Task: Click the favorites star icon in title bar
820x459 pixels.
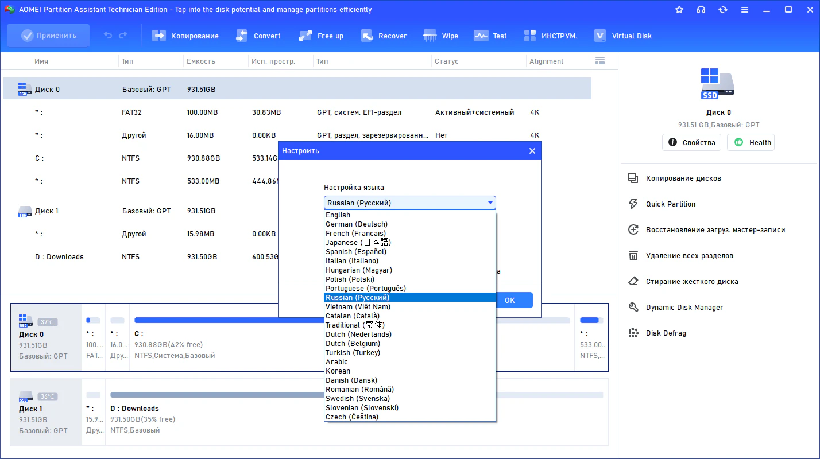Action: click(679, 10)
